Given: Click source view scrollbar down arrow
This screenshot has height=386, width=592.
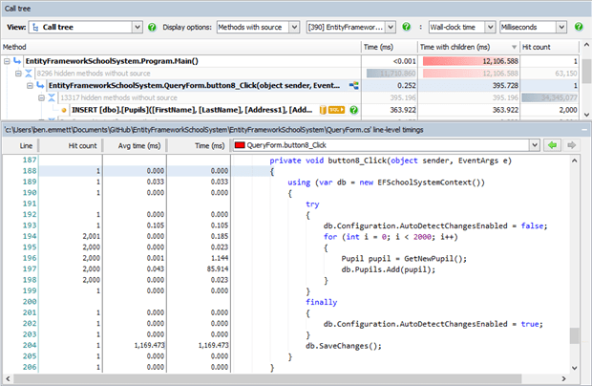Looking at the screenshot, I should click(x=574, y=368).
